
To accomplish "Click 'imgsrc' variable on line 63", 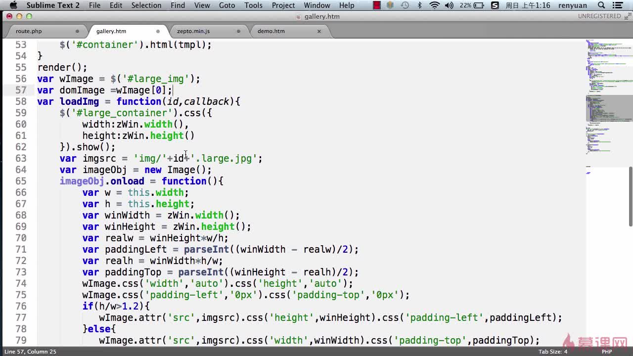I will click(99, 158).
